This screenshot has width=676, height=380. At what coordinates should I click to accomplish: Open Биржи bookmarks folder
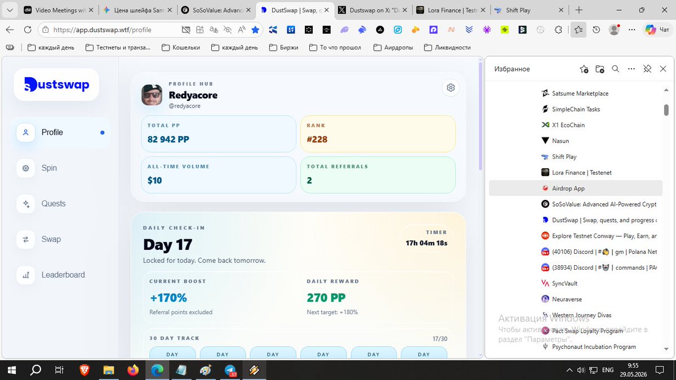click(x=284, y=47)
